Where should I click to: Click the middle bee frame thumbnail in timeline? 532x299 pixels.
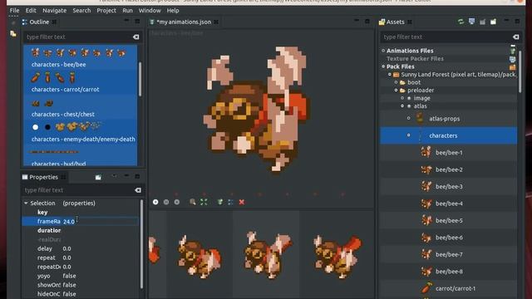click(266, 254)
